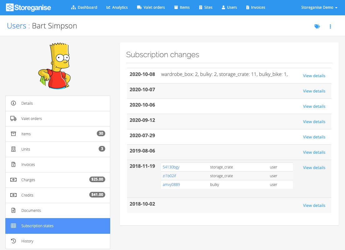This screenshot has width=345, height=250.
Task: Click the Storeganise logo
Action: click(28, 7)
